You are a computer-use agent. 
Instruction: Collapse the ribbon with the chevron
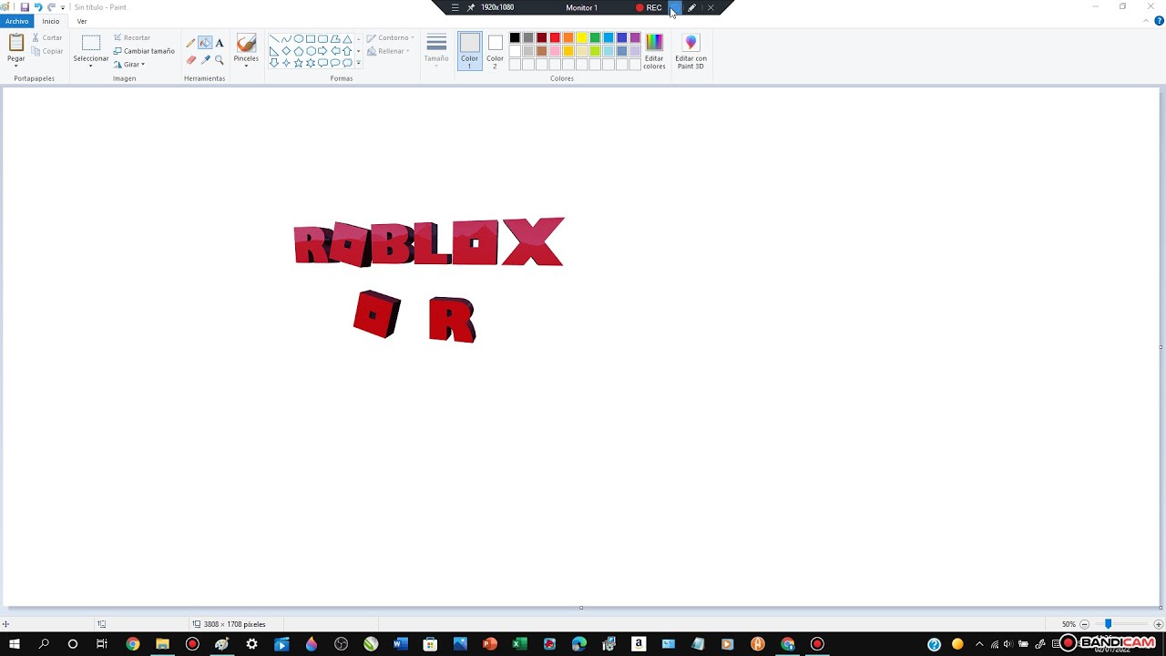pyautogui.click(x=1147, y=21)
